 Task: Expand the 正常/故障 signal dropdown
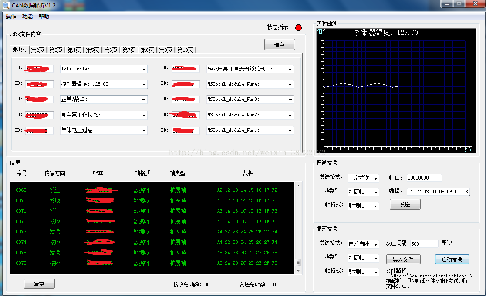click(x=144, y=100)
